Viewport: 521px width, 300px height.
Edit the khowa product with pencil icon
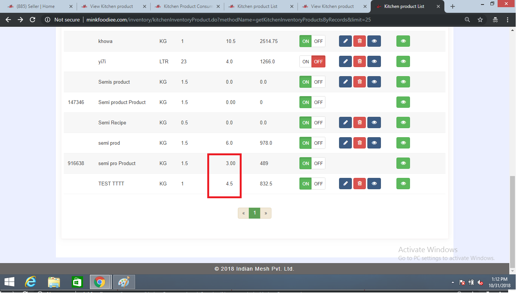(x=345, y=41)
